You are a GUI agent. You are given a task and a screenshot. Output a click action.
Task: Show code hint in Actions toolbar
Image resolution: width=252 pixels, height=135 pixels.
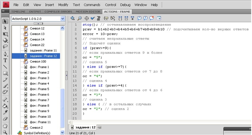(106, 18)
